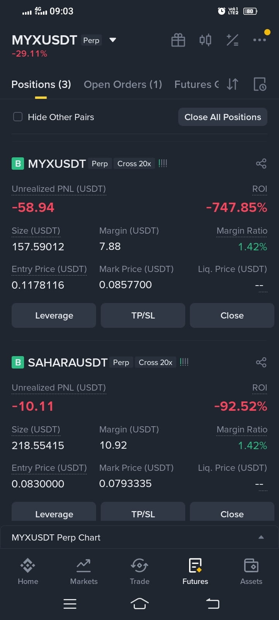
Task: Tick the Hide Other Pairs checkbox
Action: 18,117
